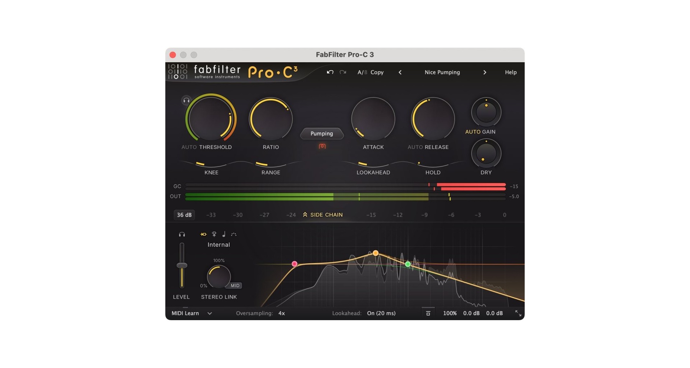The image size is (690, 368).
Task: Click the first 0.0 dB input level value
Action: tap(471, 313)
